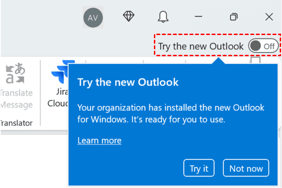Viewport: 282px width, 188px height.
Task: Dismiss the popup with Not now
Action: pyautogui.click(x=246, y=168)
